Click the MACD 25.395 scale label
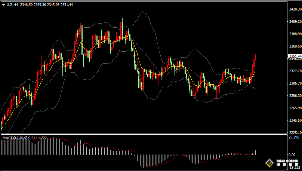The height and width of the screenshot is (171, 302). click(294, 137)
